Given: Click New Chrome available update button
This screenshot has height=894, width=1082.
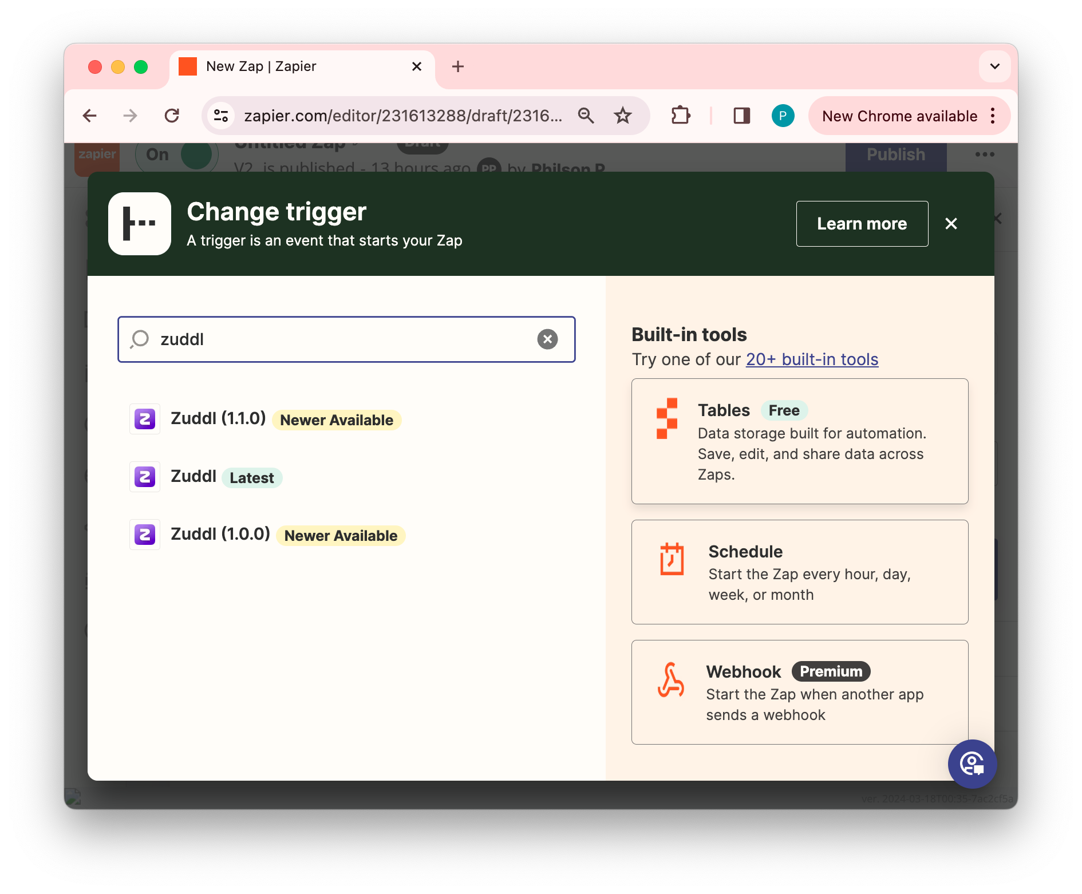Looking at the screenshot, I should point(899,116).
